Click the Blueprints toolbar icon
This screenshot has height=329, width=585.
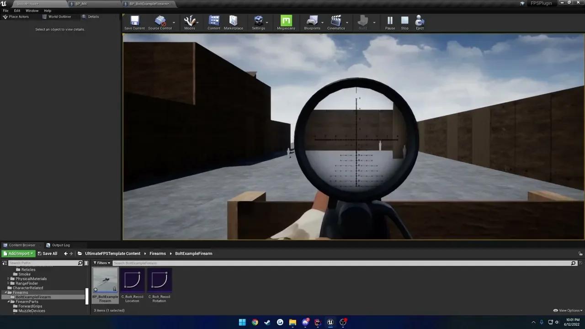point(312,21)
